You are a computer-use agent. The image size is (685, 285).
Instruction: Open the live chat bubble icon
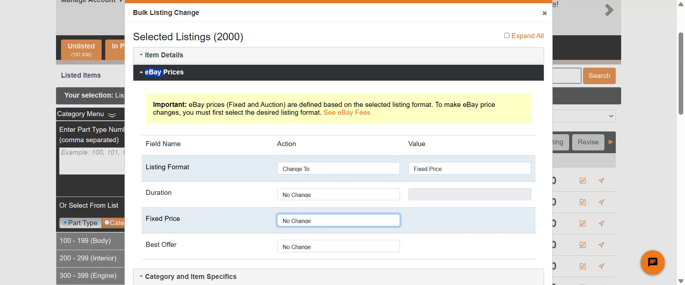652,263
